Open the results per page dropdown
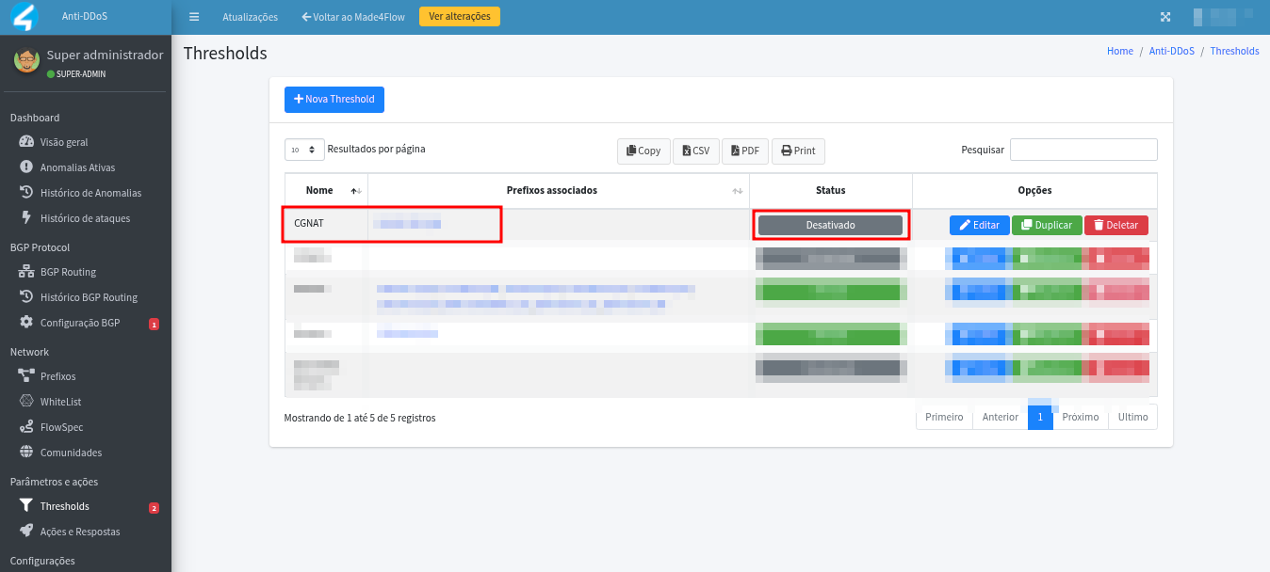 [304, 150]
